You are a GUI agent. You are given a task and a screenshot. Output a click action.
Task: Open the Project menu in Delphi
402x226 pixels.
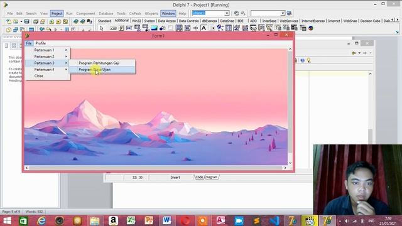57,13
